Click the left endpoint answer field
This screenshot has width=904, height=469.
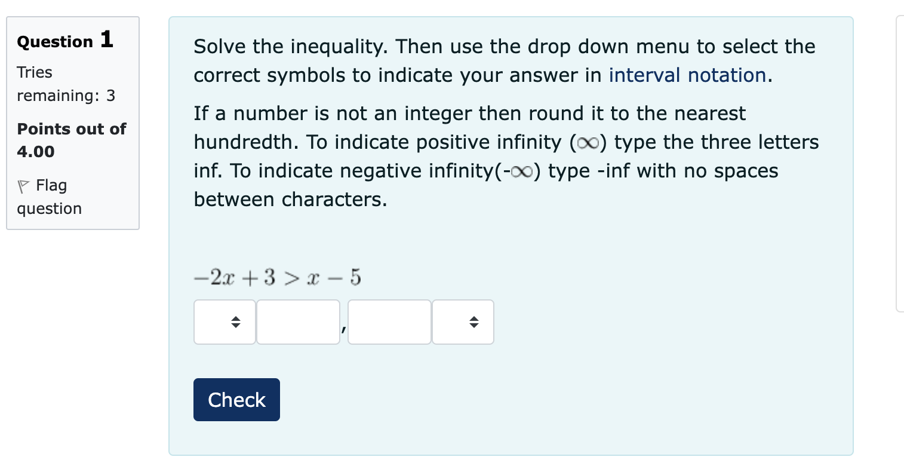298,322
